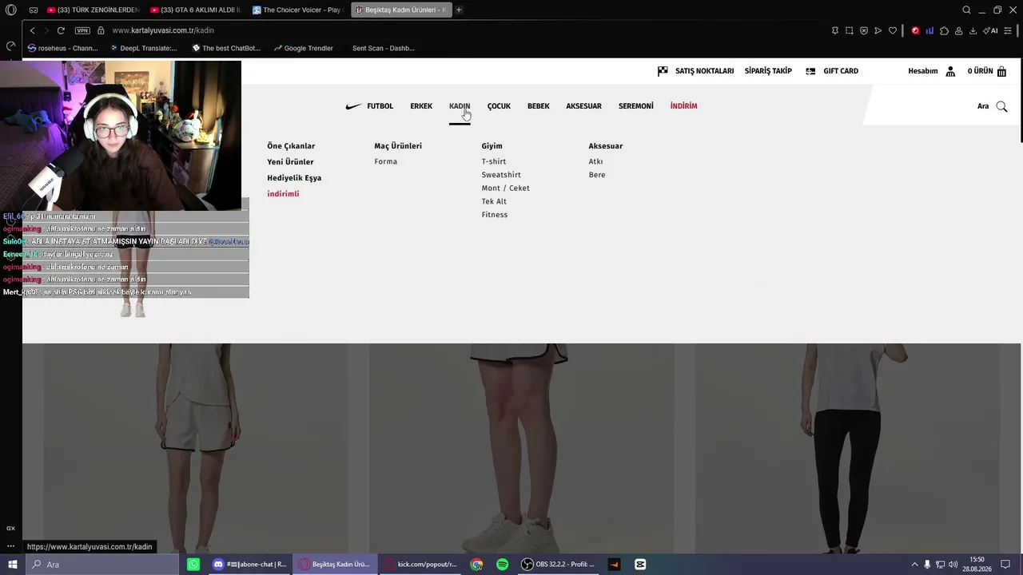Screen dimensions: 1023x575
Task: Select the red İndirimli link
Action: (x=283, y=194)
